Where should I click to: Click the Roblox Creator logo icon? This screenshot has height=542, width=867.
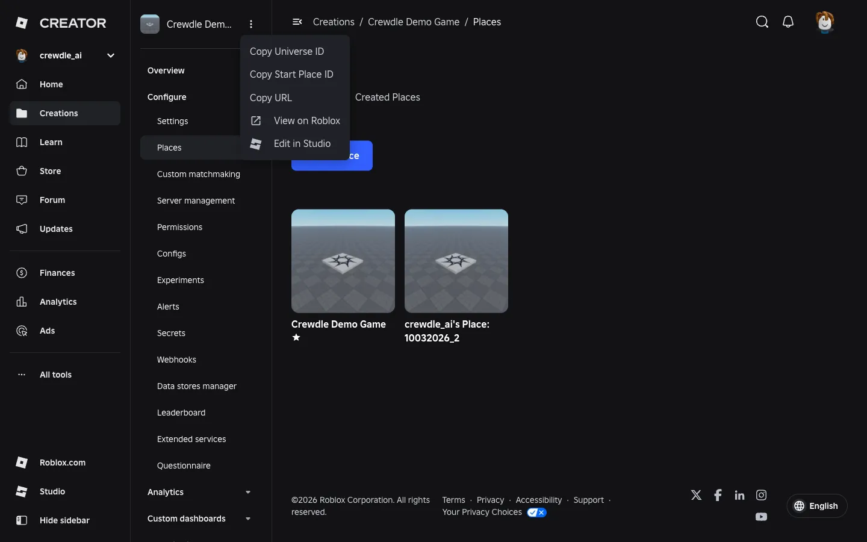click(22, 23)
